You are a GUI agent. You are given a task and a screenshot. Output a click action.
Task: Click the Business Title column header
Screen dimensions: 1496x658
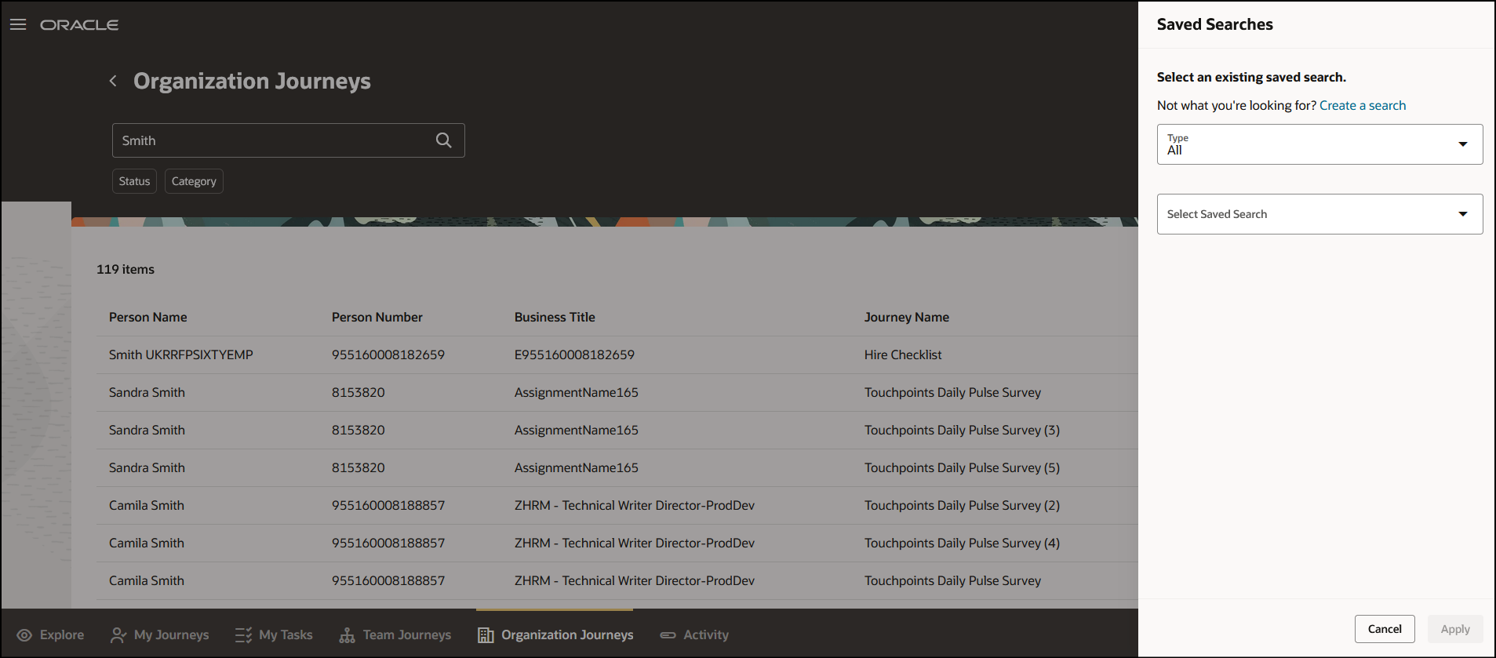coord(555,317)
